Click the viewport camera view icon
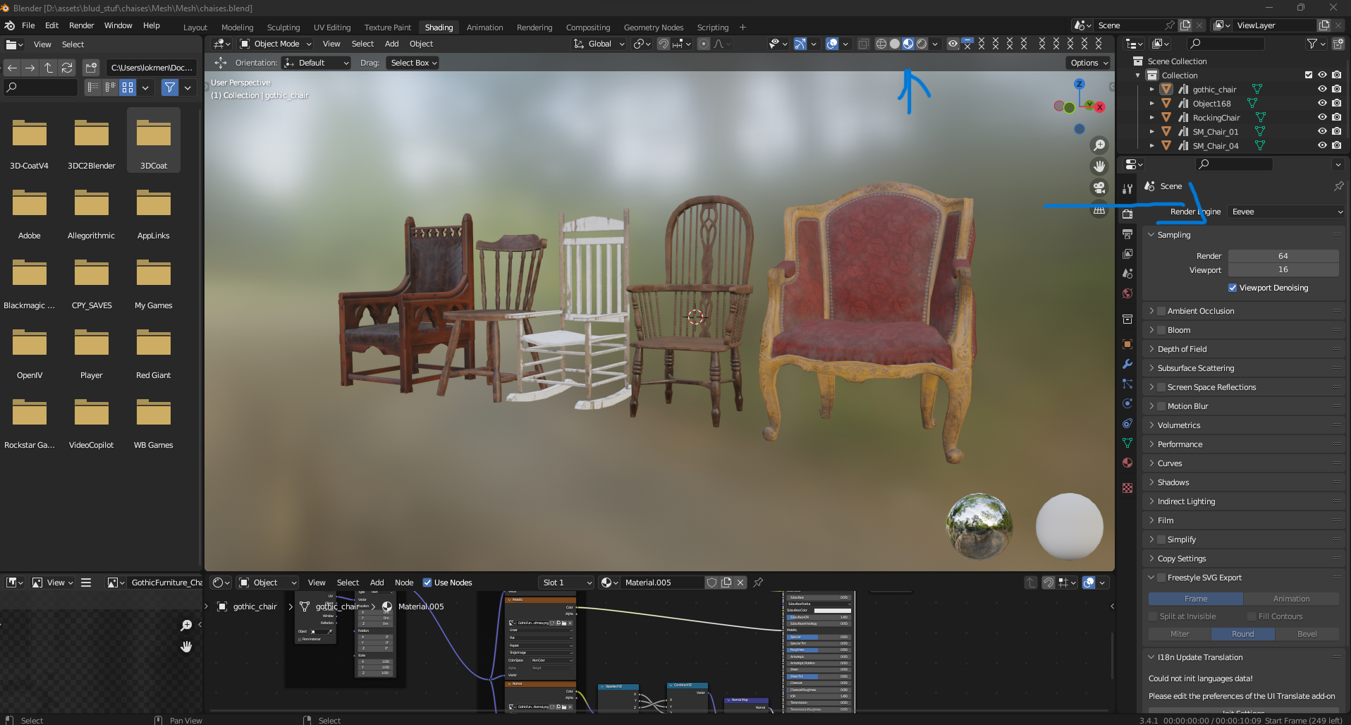Screen dimensions: 1351x725 click(x=1099, y=188)
